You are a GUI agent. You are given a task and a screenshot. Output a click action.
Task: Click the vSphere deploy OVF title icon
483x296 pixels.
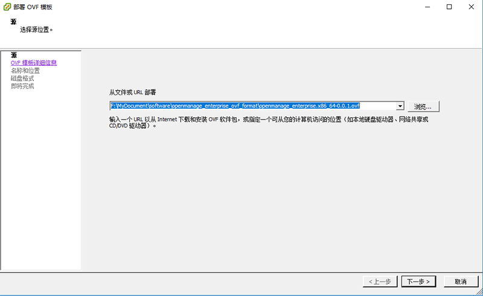[x=7, y=7]
